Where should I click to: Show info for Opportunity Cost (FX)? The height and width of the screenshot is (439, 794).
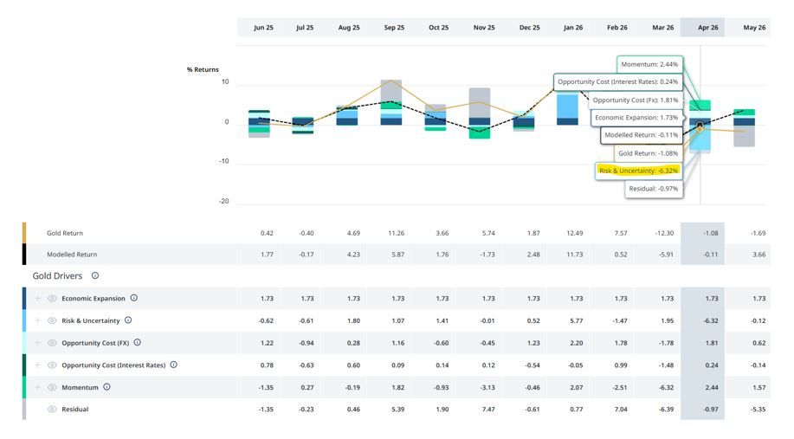[x=137, y=342]
